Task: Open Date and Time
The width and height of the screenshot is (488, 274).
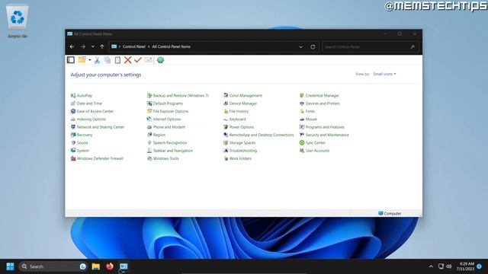Action: [86, 104]
